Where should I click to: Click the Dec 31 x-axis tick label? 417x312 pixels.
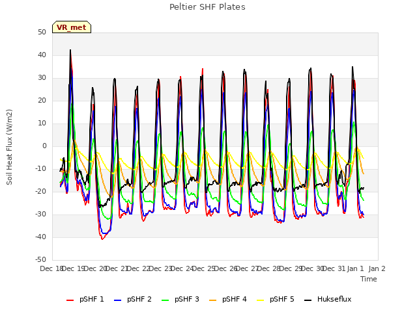pos(334,268)
